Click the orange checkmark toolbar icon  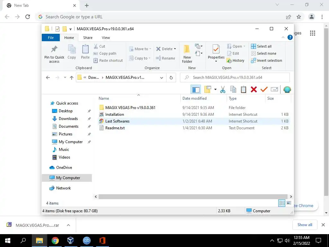coord(264,89)
